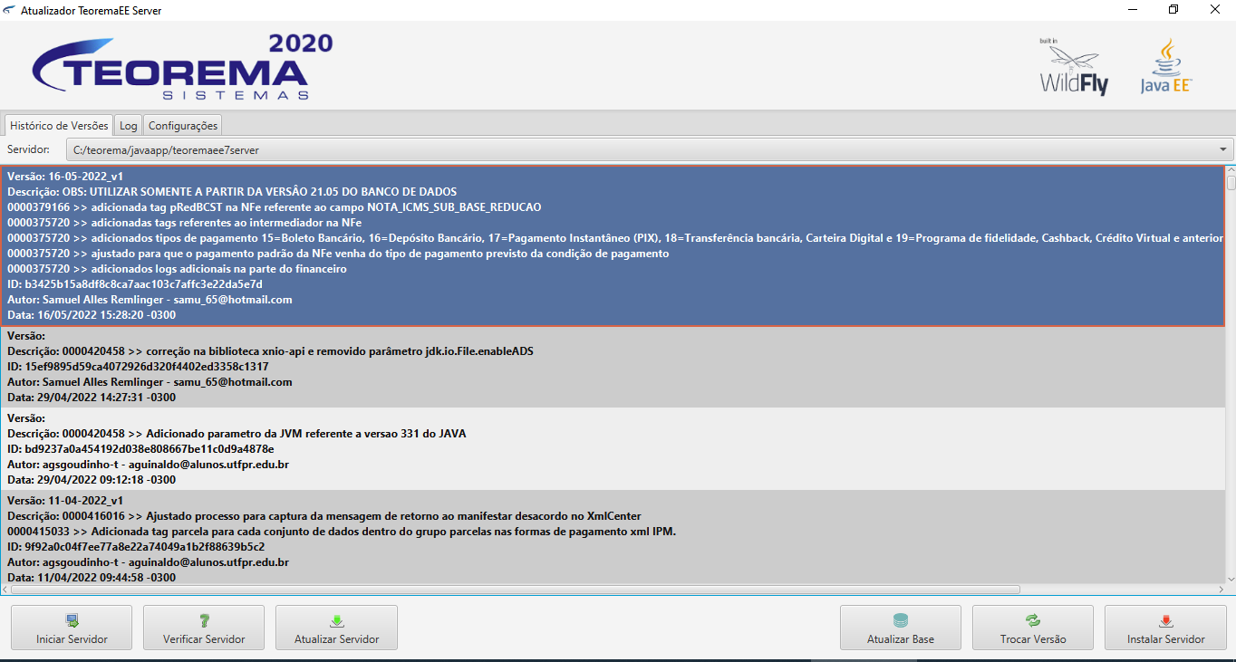Click the ID 9f92a0c04f7ee77a8e22a74049a1b2f88639b5c2 line
This screenshot has height=662, width=1236.
tap(136, 547)
